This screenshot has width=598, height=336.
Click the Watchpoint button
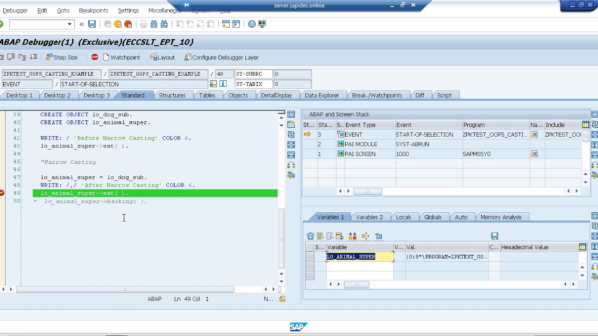tap(121, 57)
